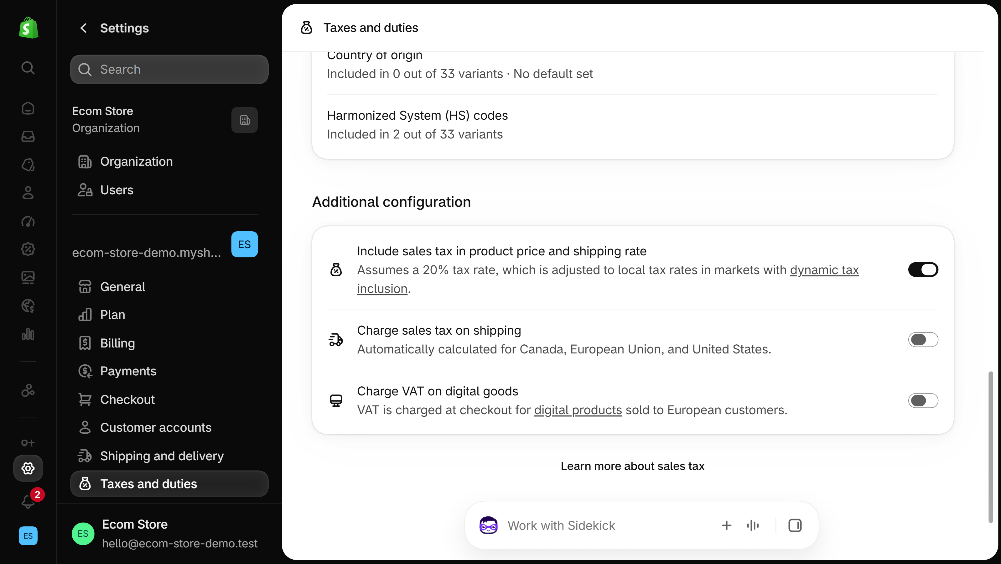The image size is (1001, 564).
Task: Open Organization settings menu item
Action: pos(169,162)
